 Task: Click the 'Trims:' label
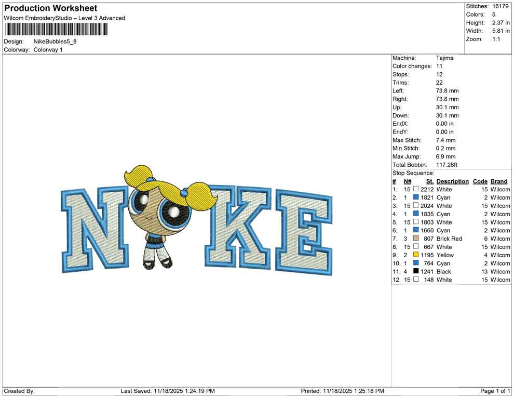click(401, 82)
